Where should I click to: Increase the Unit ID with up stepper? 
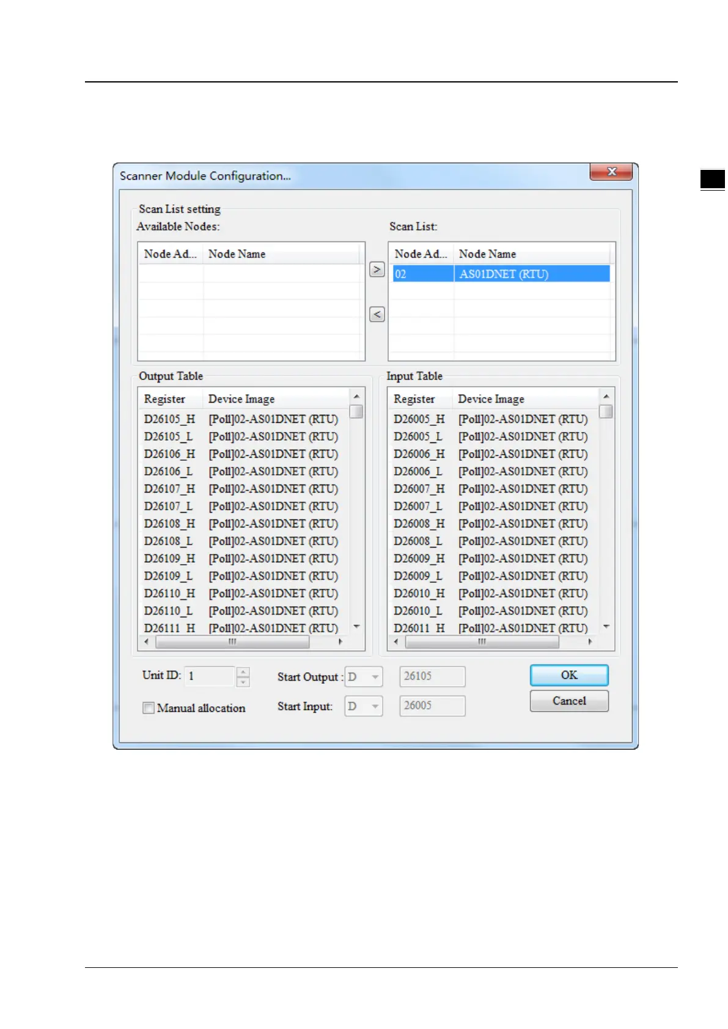[x=243, y=672]
